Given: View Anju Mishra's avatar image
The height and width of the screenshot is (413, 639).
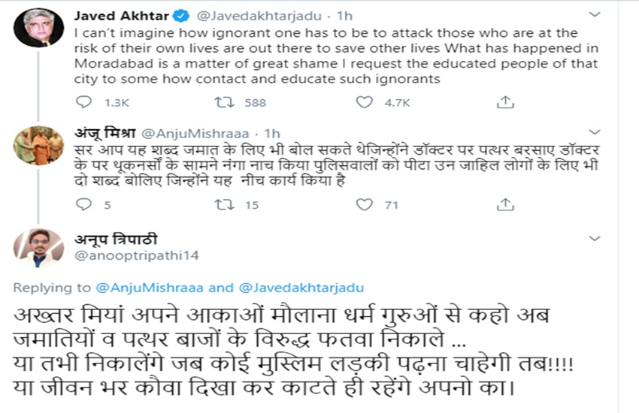Looking at the screenshot, I should (x=38, y=145).
